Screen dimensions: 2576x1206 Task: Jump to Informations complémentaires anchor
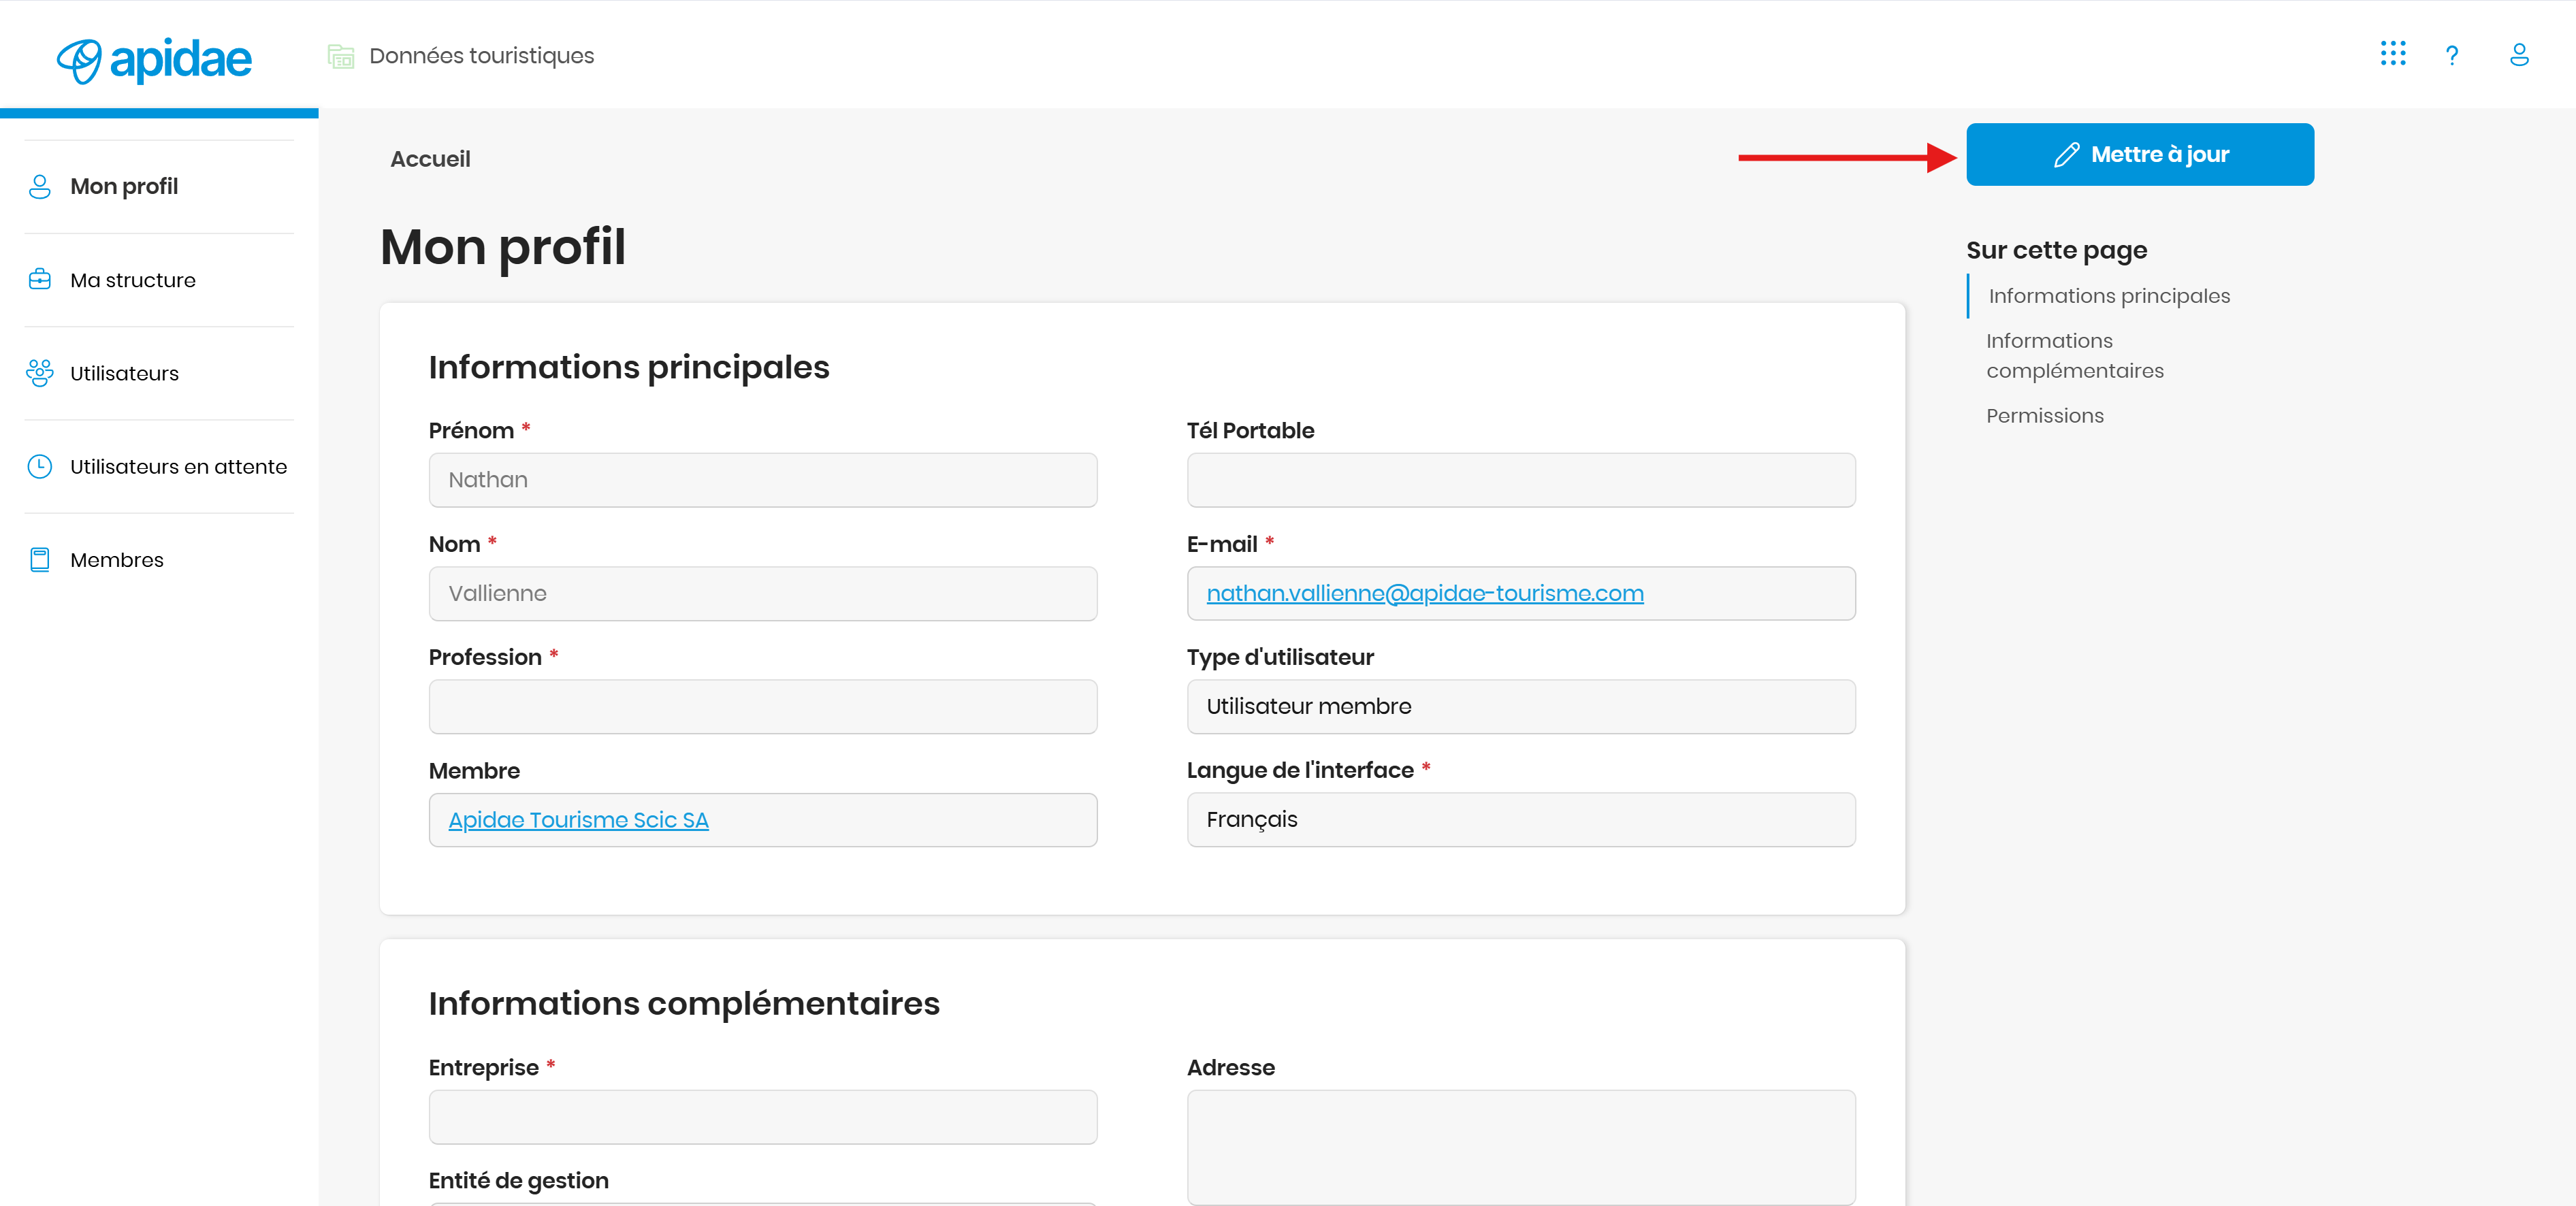click(2074, 356)
